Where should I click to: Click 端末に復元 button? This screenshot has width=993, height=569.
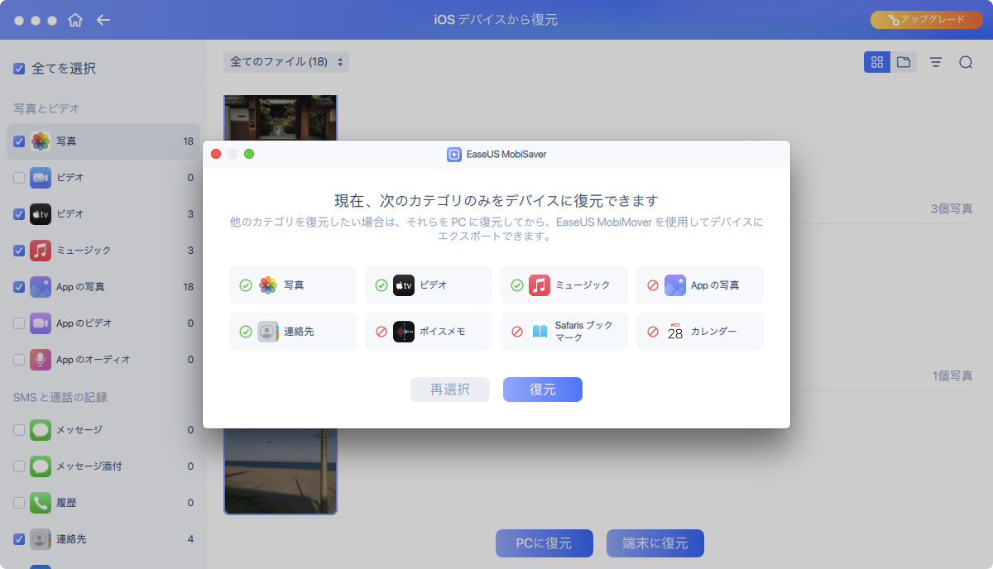coord(655,543)
